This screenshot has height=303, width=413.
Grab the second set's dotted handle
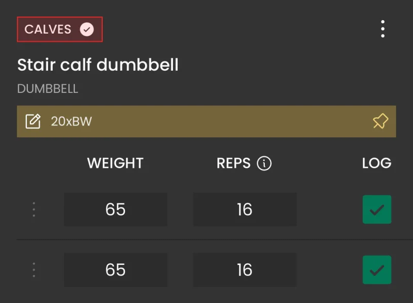[x=34, y=270]
